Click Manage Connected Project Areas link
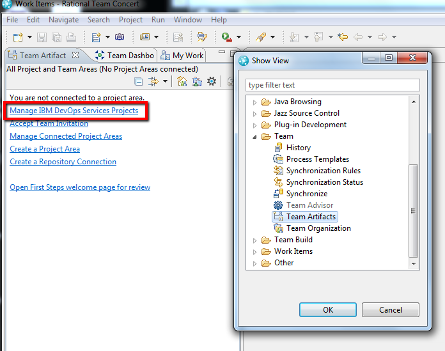 coord(66,136)
